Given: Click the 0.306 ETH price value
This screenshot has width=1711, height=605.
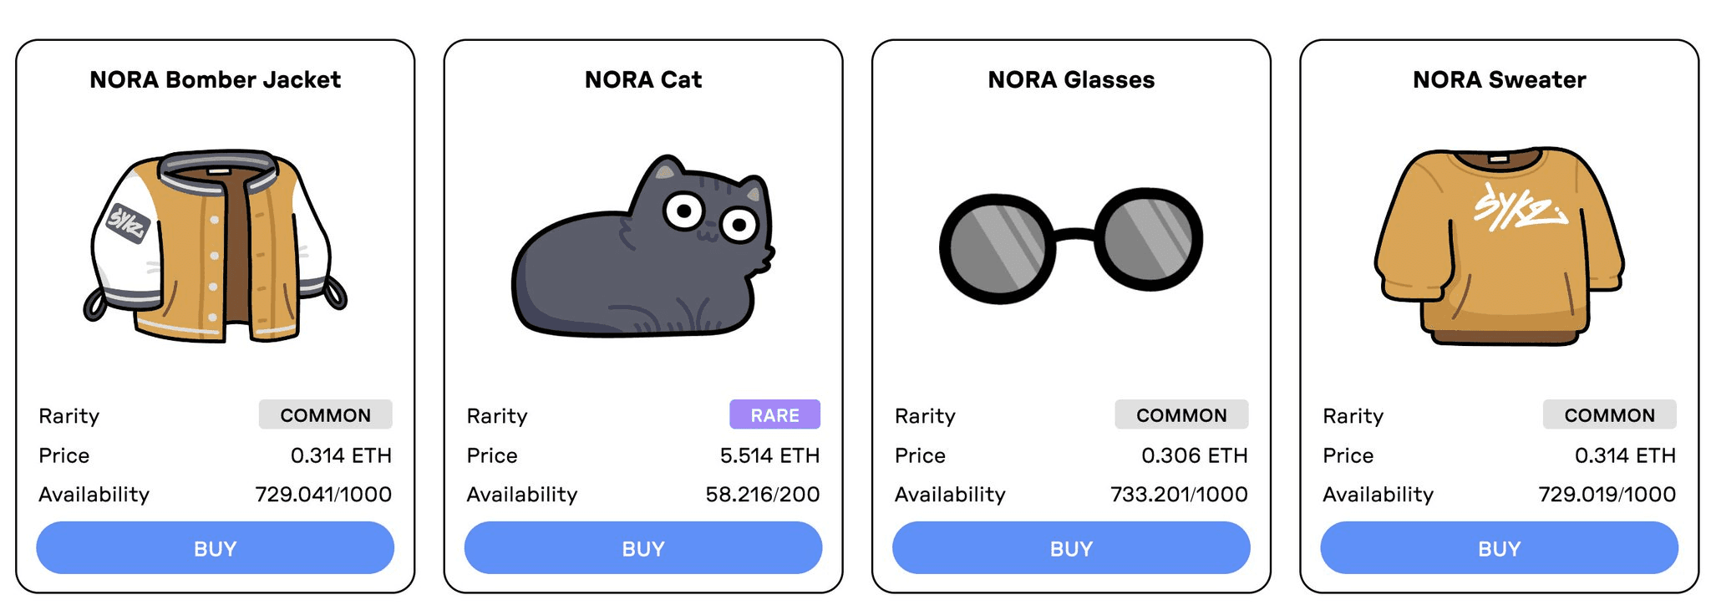Looking at the screenshot, I should click(x=1195, y=455).
